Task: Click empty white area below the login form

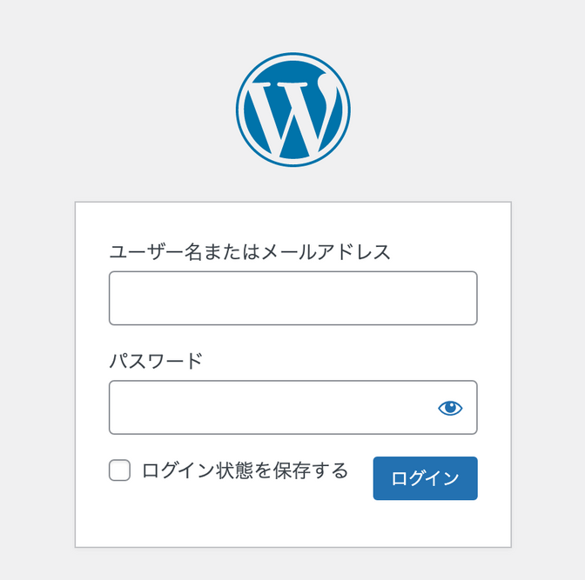Action: pyautogui.click(x=292, y=525)
